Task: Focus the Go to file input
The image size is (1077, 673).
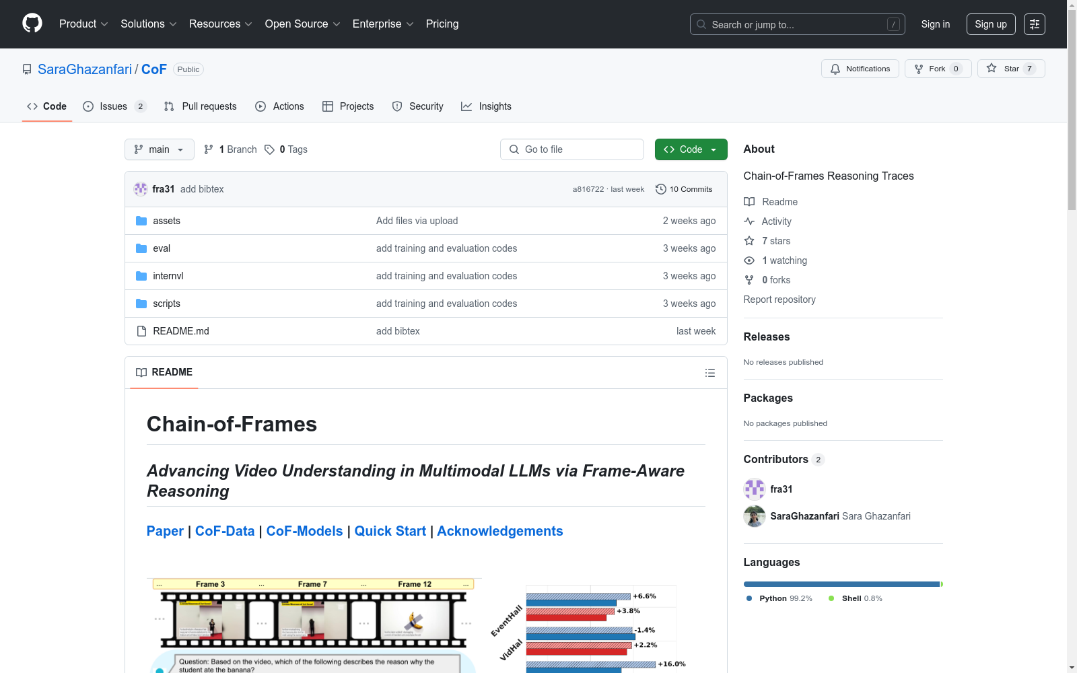Action: point(571,149)
